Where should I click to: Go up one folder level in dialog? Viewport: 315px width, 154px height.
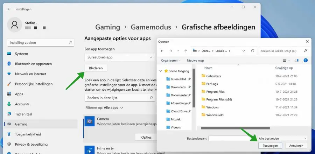(186, 51)
